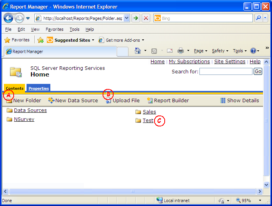Click New Folder toolbar button
The image size is (272, 206).
(x=24, y=100)
